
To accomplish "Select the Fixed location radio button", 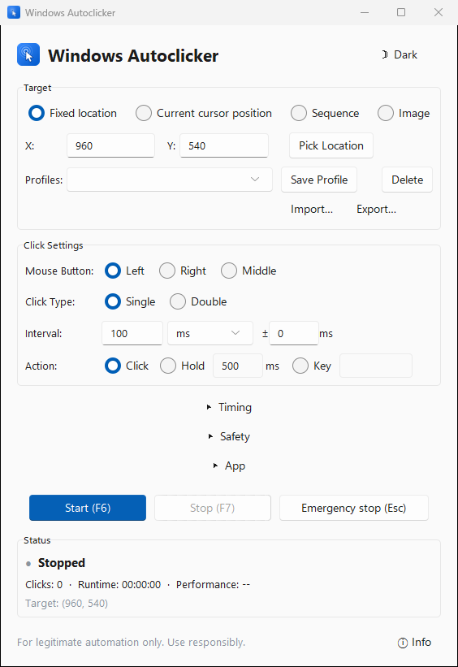I will pyautogui.click(x=73, y=113).
